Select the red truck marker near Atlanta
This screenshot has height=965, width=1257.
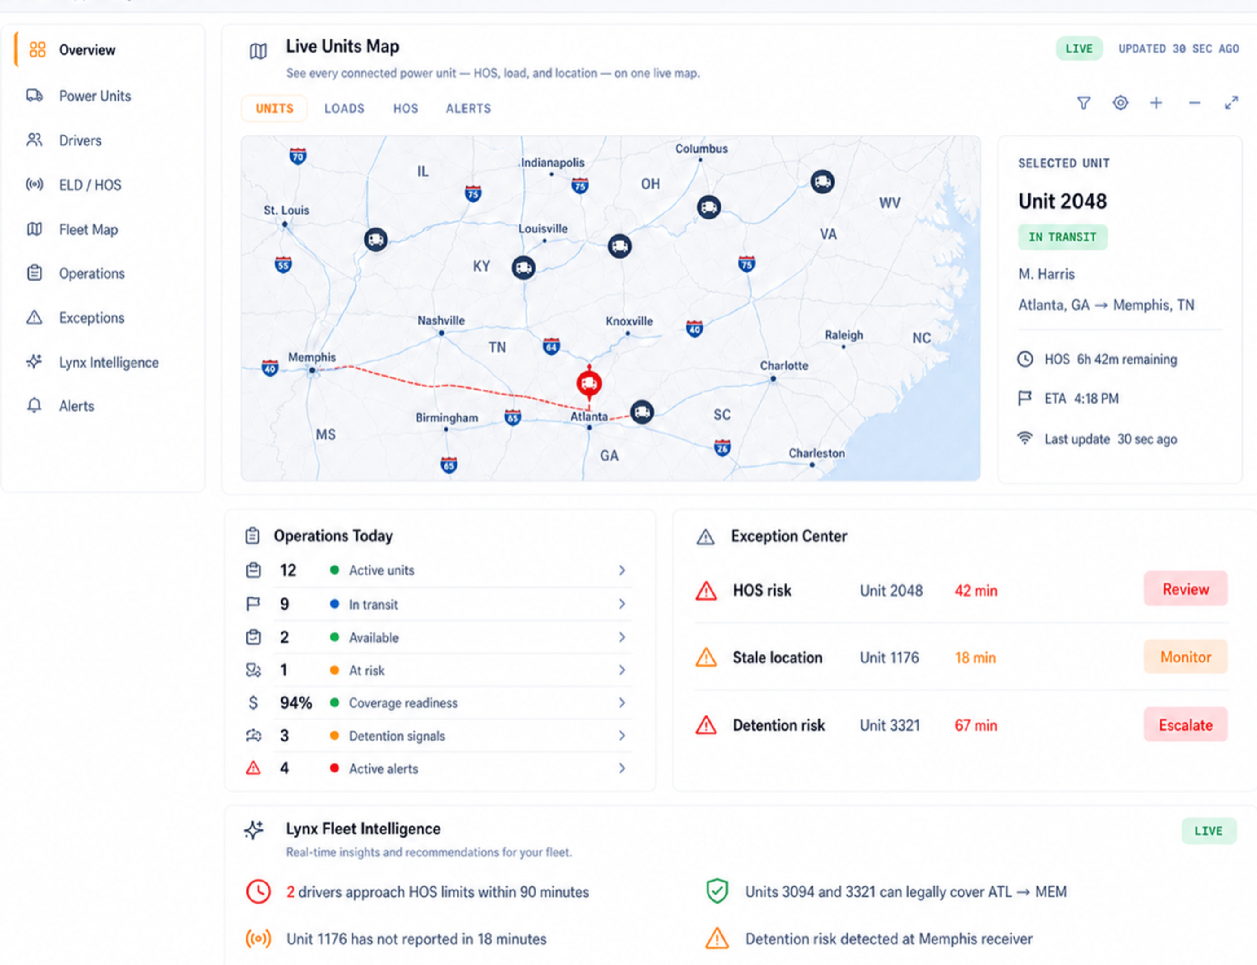pos(589,383)
